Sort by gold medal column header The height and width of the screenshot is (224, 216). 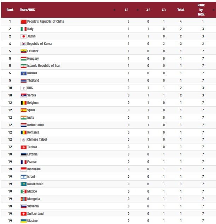(x=127, y=10)
